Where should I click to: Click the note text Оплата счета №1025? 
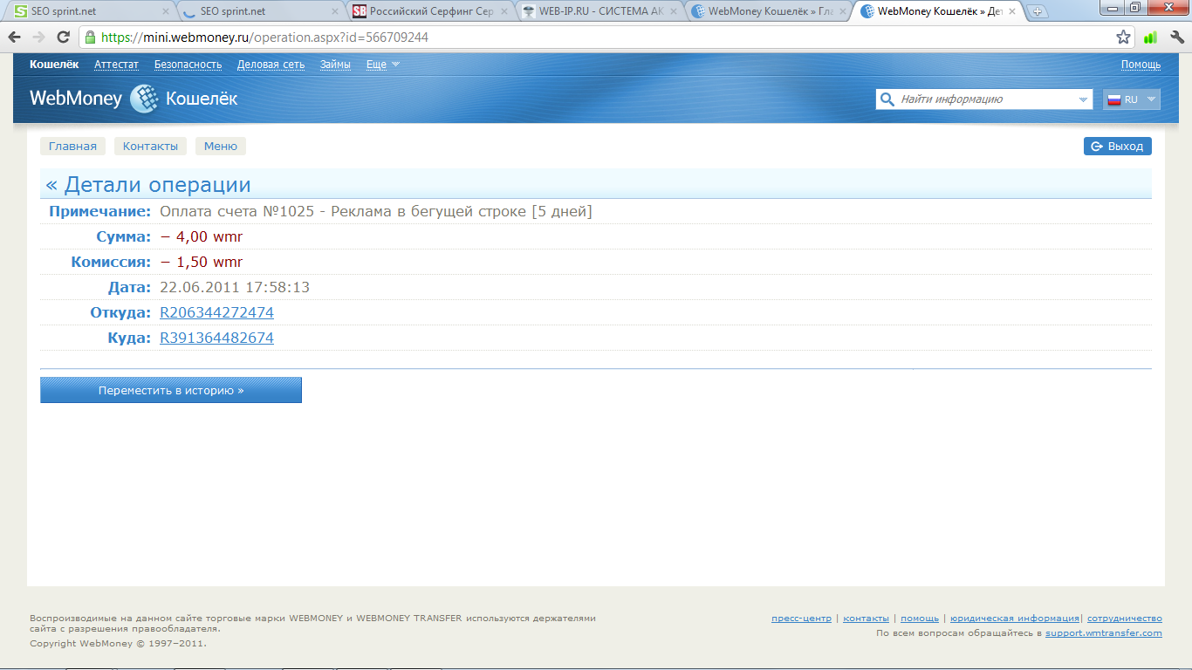(236, 211)
